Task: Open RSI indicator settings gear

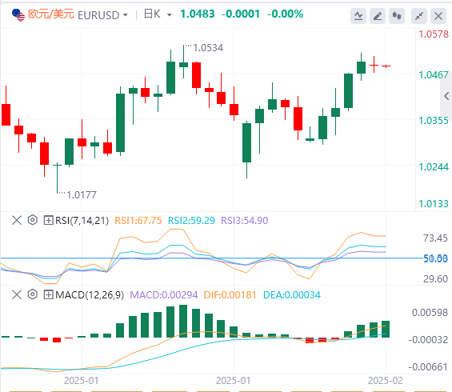Action: 33,220
